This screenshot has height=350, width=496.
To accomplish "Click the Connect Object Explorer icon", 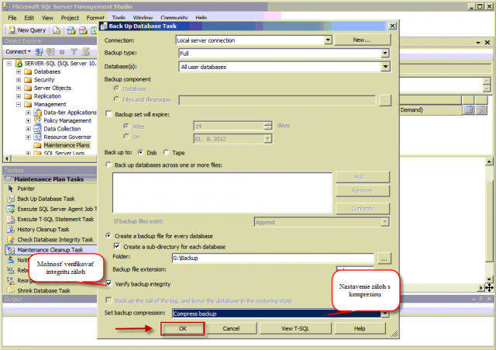I will click(x=39, y=52).
